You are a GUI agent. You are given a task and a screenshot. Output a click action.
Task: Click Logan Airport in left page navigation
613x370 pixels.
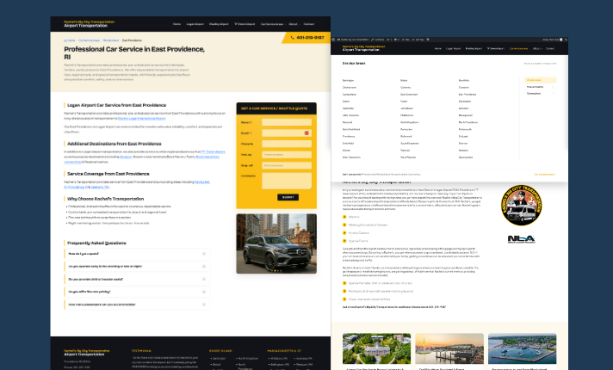[195, 24]
